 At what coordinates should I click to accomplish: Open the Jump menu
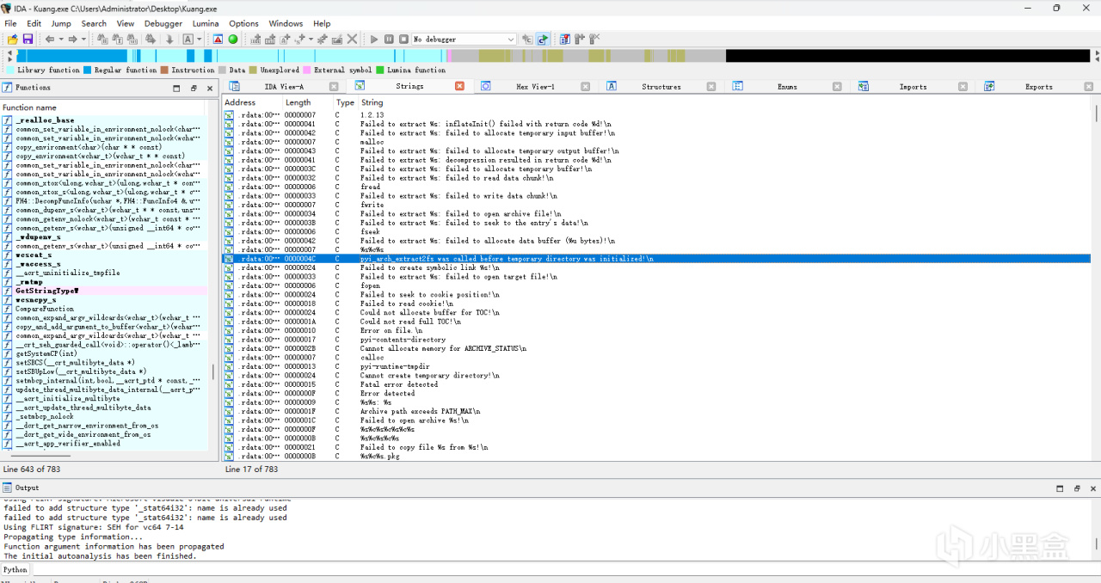[x=61, y=23]
